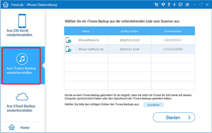Open the chat feedback bubble icon
This screenshot has width=212, height=133.
tap(180, 5)
